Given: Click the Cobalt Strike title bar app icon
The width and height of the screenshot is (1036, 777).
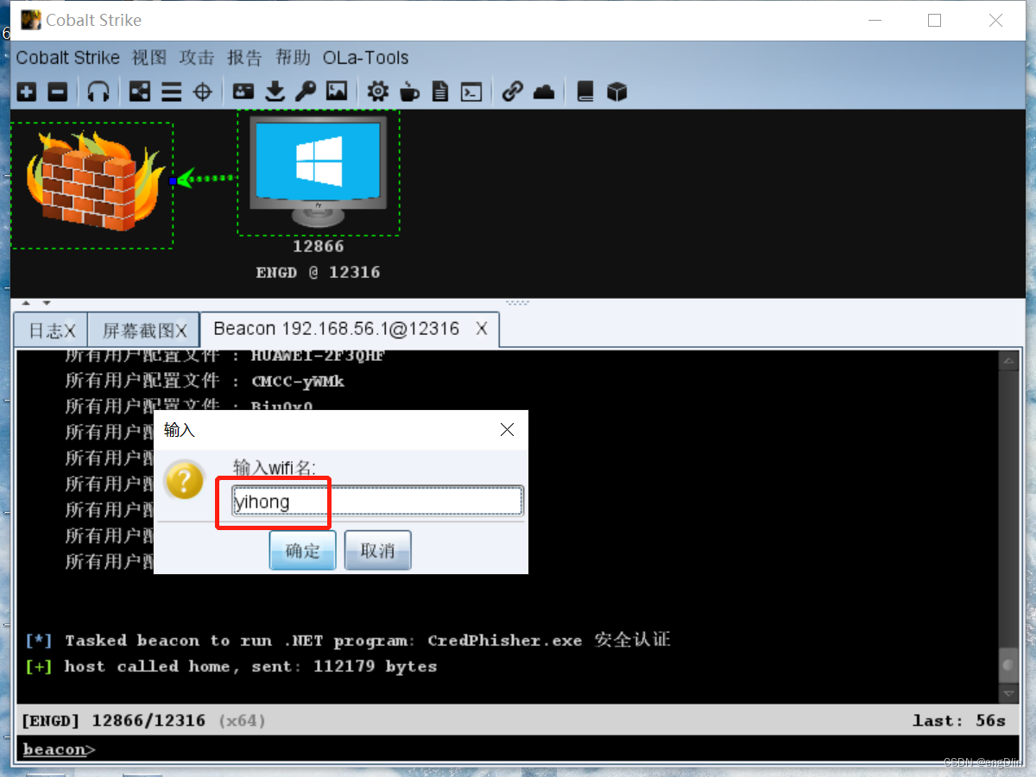Looking at the screenshot, I should (x=30, y=20).
